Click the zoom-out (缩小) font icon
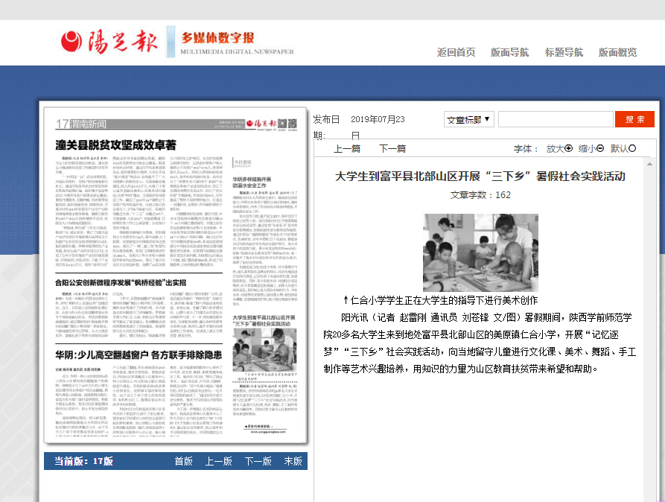665x502 pixels. coord(600,148)
